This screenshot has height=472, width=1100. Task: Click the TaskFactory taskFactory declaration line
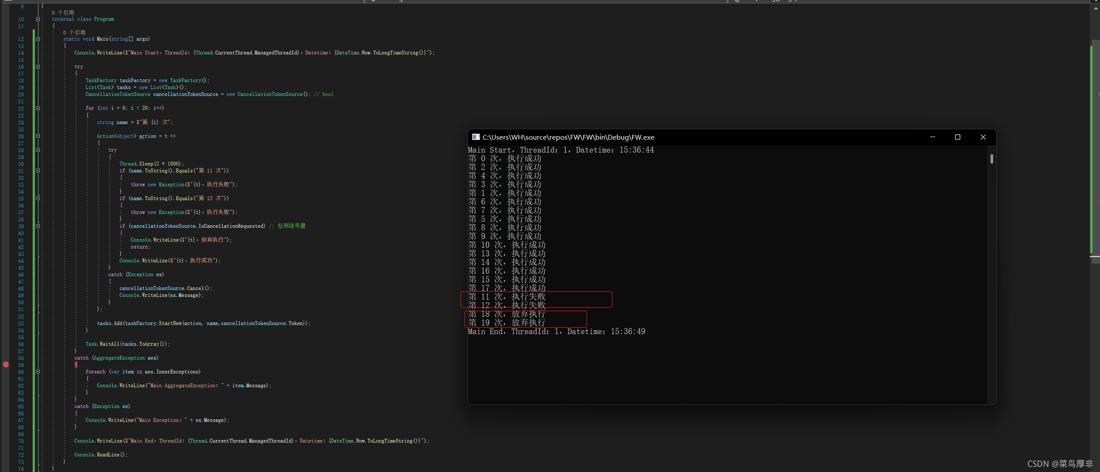(x=148, y=80)
